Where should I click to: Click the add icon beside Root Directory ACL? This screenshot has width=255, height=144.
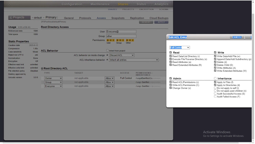click(42, 68)
